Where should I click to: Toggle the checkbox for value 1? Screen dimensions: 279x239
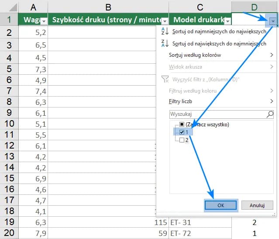pyautogui.click(x=182, y=132)
